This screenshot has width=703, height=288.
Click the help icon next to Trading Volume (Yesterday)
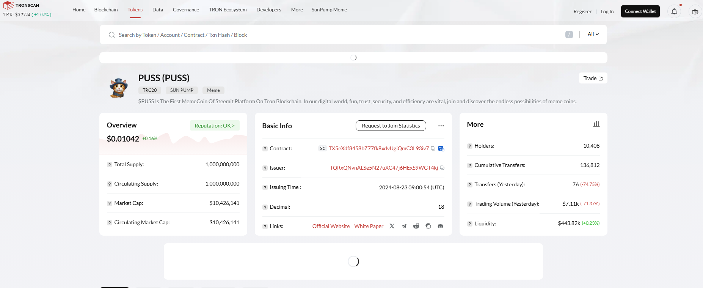click(470, 204)
